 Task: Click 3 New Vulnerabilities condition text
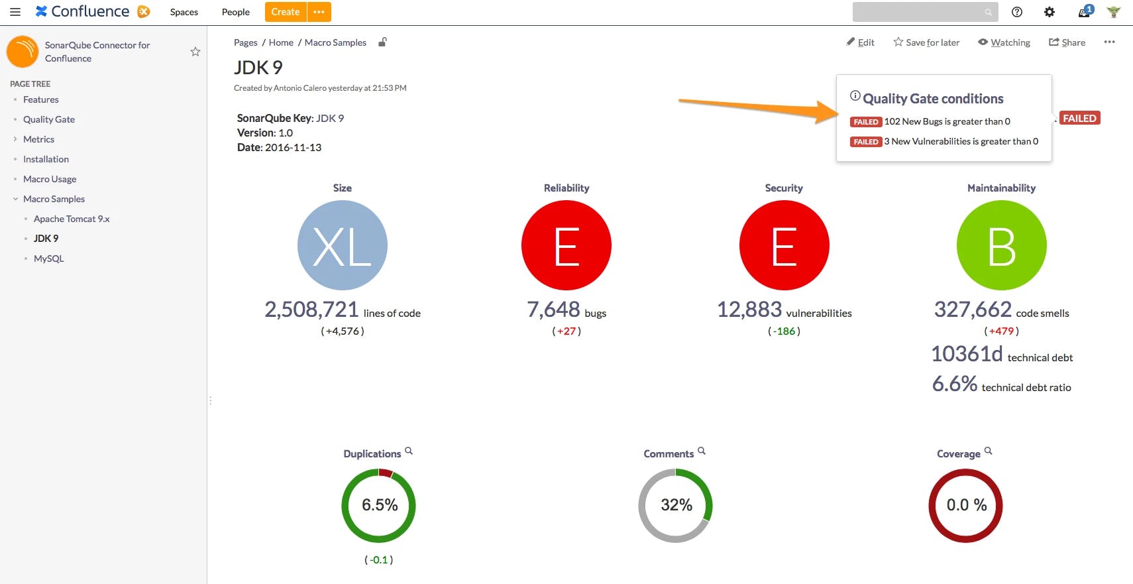pyautogui.click(x=961, y=141)
